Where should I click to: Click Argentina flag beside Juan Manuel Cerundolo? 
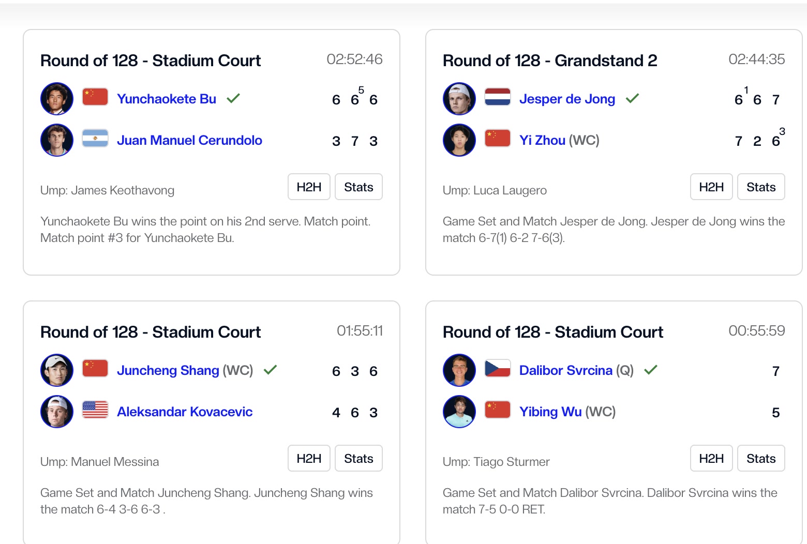pyautogui.click(x=95, y=139)
